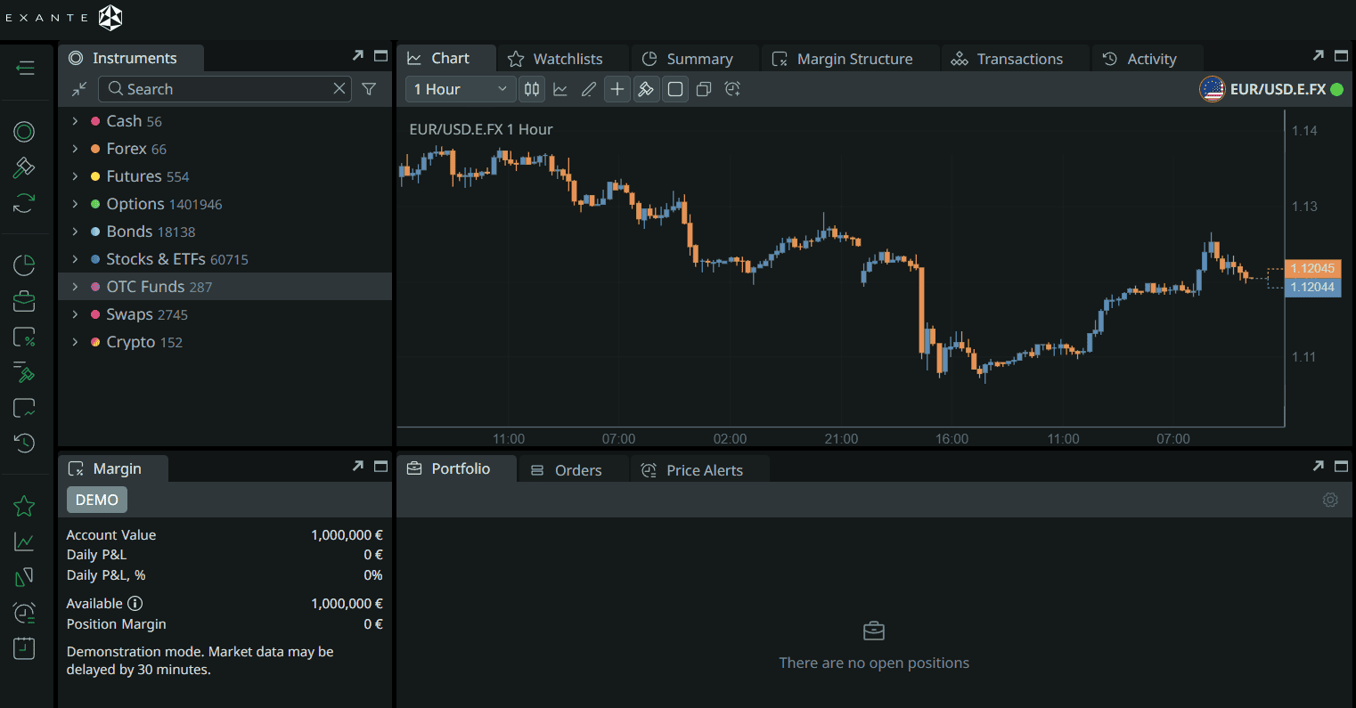The image size is (1356, 708).
Task: Open the 1 Hour timeframe dropdown
Action: (x=460, y=89)
